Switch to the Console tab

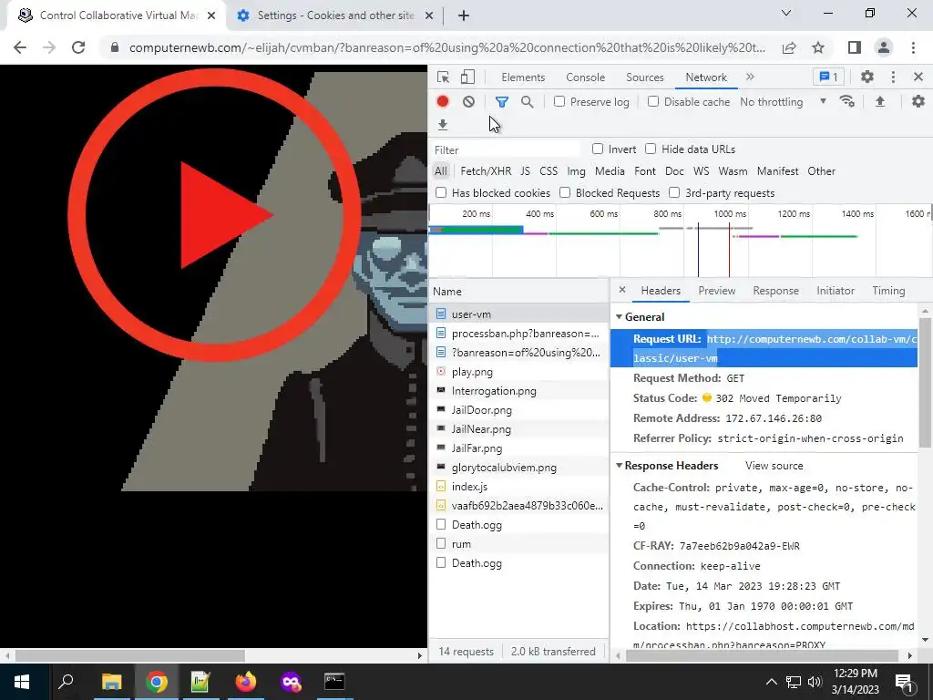tap(586, 77)
